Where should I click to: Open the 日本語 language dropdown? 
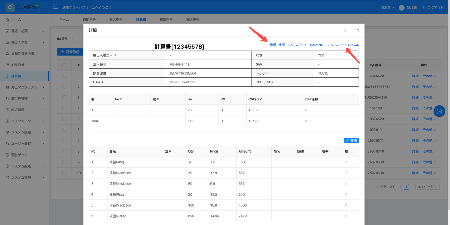point(388,7)
